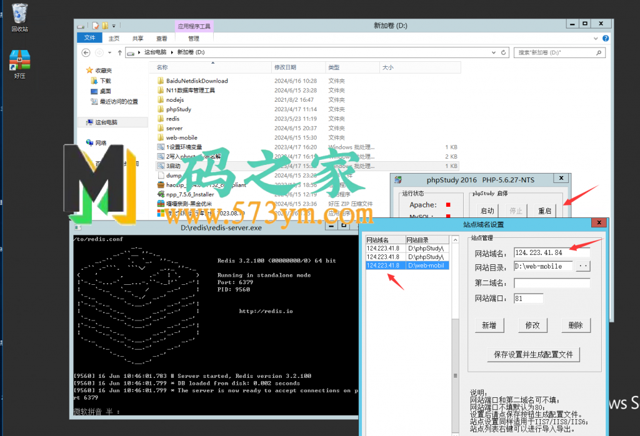The height and width of the screenshot is (436, 640).
Task: Click the site list scrollbar thumb
Action: (x=455, y=375)
